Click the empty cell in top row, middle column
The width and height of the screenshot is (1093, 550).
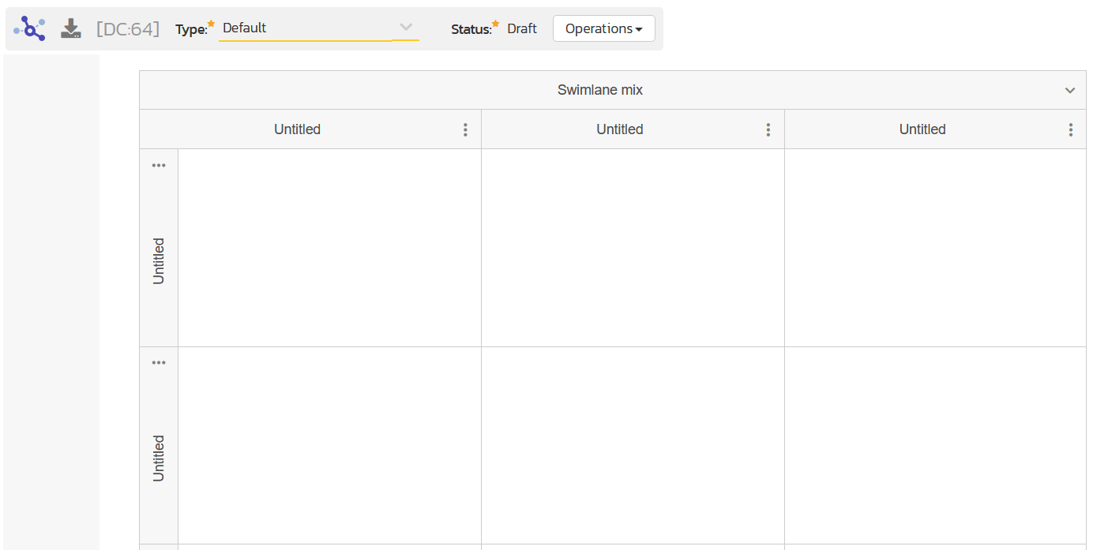(x=633, y=248)
